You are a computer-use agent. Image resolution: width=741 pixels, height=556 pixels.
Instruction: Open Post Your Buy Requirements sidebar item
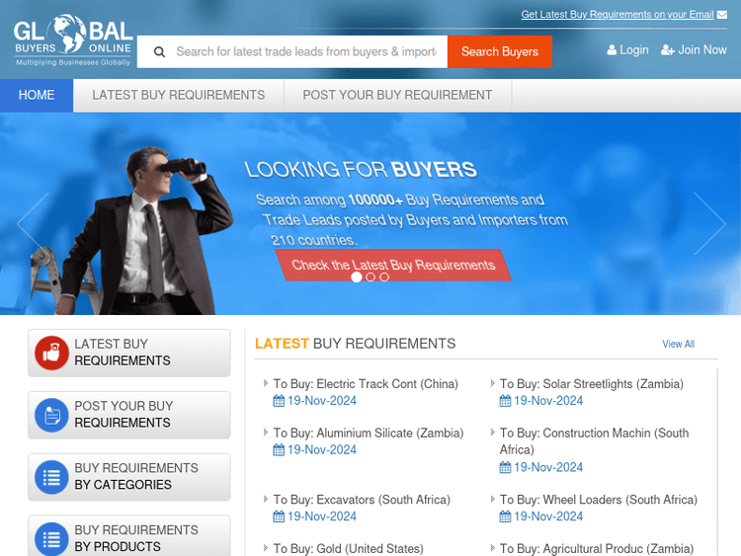[129, 415]
